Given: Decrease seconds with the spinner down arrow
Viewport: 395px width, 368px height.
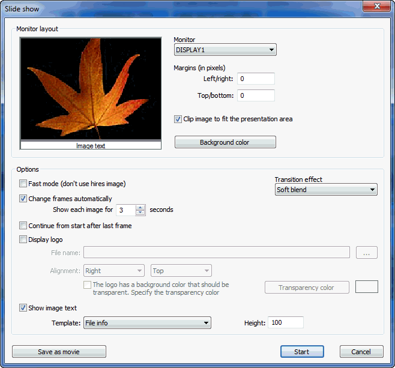Looking at the screenshot, I should [x=140, y=213].
